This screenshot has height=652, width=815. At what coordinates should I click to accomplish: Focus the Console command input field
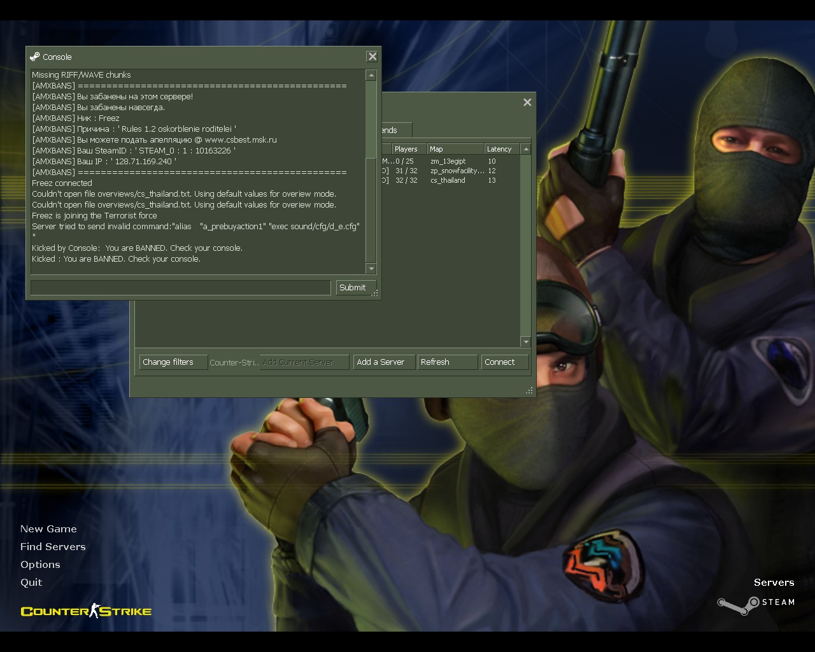180,288
